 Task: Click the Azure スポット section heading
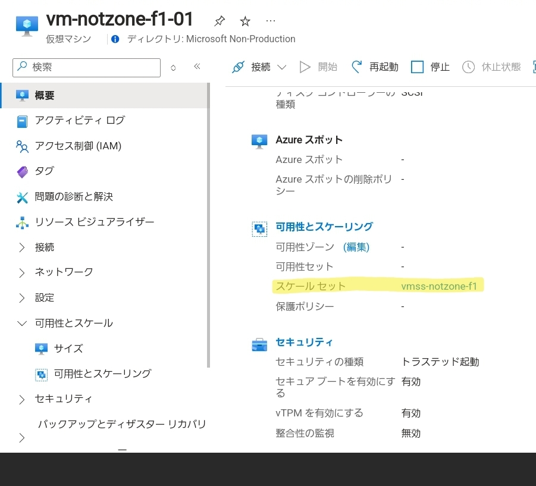coord(309,140)
